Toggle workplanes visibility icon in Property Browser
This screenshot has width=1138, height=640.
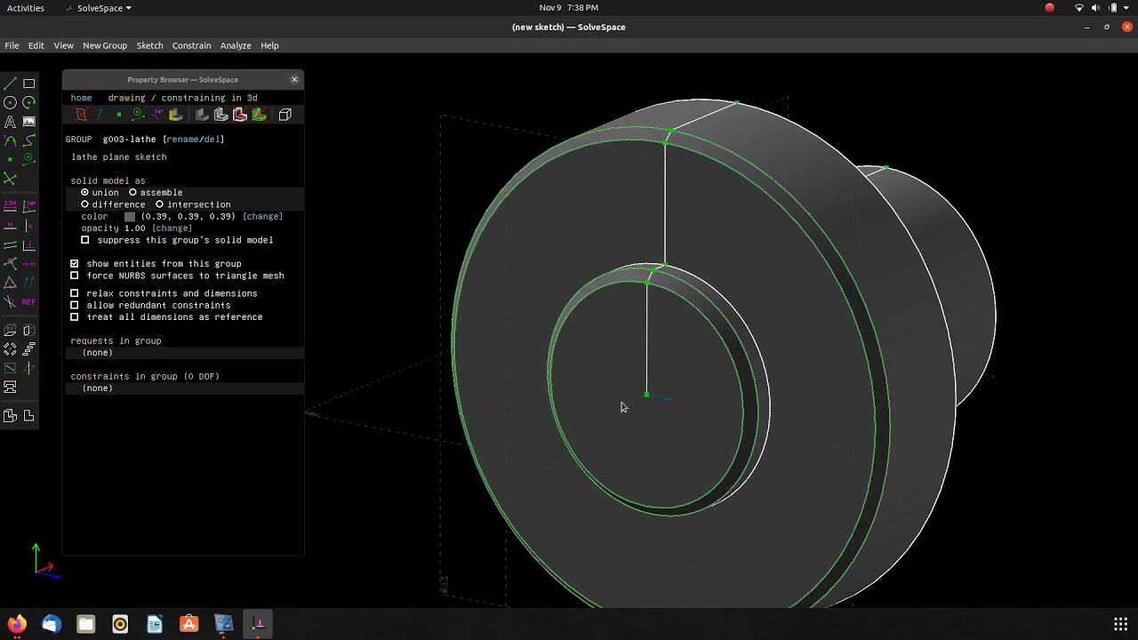[x=81, y=115]
